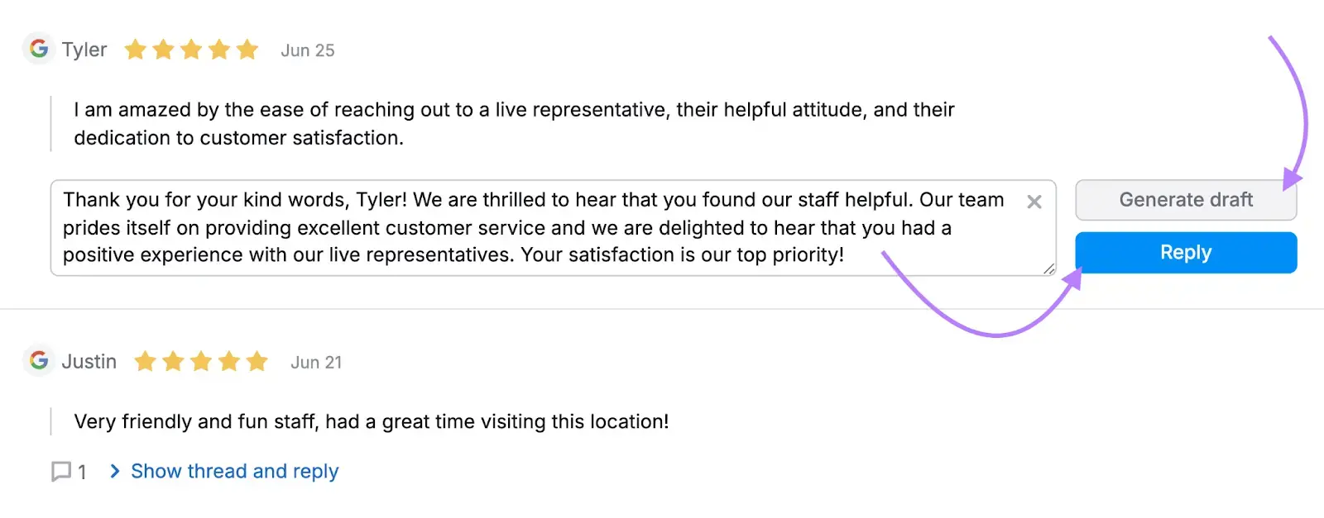This screenshot has height=518, width=1324.
Task: Click the Jun 21 review date
Action: (x=316, y=361)
